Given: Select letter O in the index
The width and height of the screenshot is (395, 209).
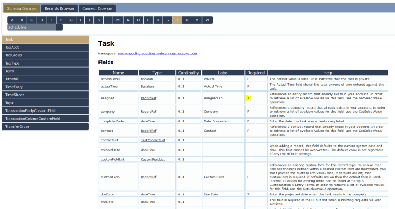Looking at the screenshot, I should 138,20.
